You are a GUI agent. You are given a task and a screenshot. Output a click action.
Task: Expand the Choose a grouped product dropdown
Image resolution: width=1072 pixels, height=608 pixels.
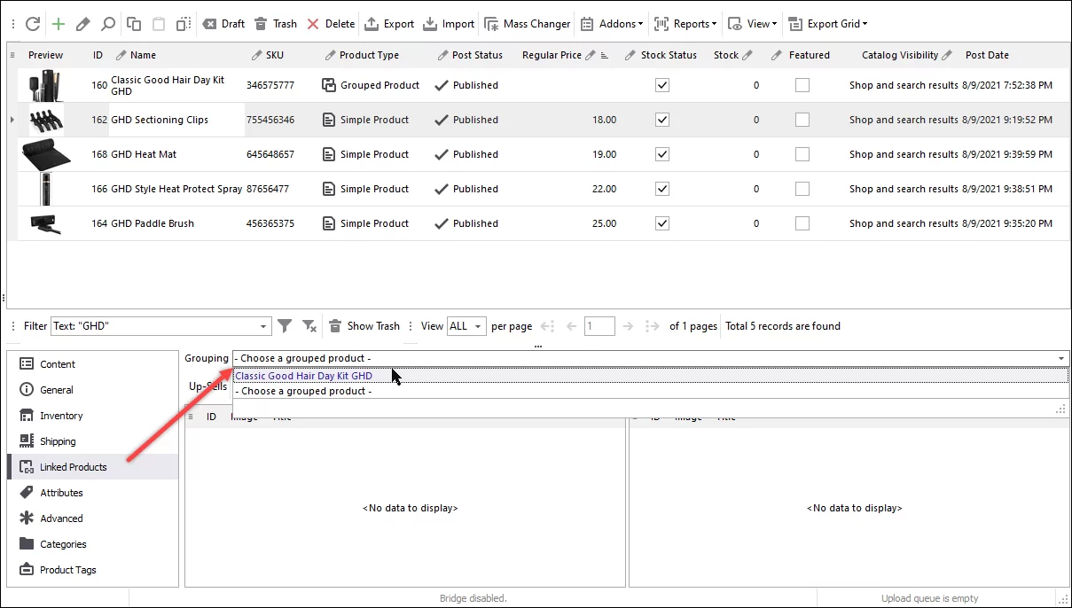click(x=1060, y=358)
